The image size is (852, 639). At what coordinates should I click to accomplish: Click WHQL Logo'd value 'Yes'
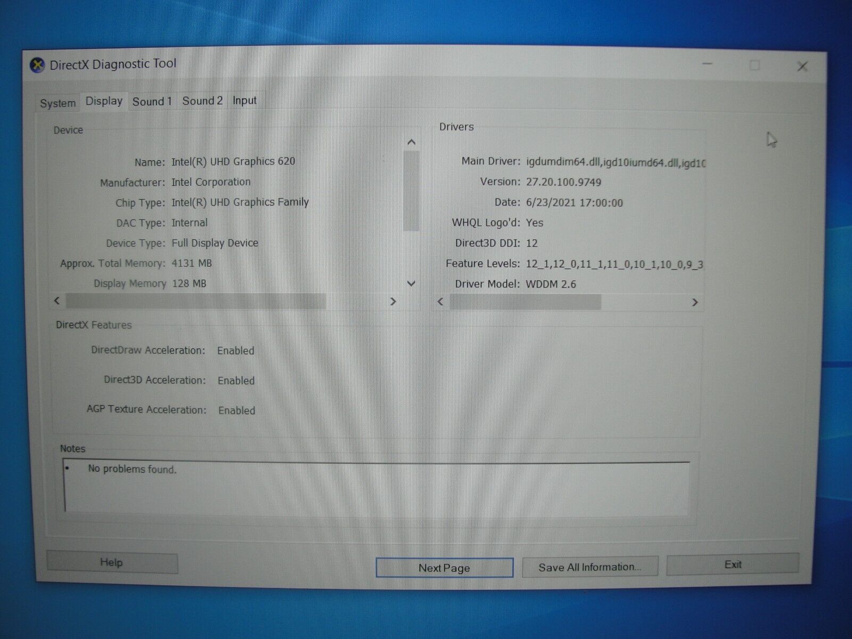535,223
